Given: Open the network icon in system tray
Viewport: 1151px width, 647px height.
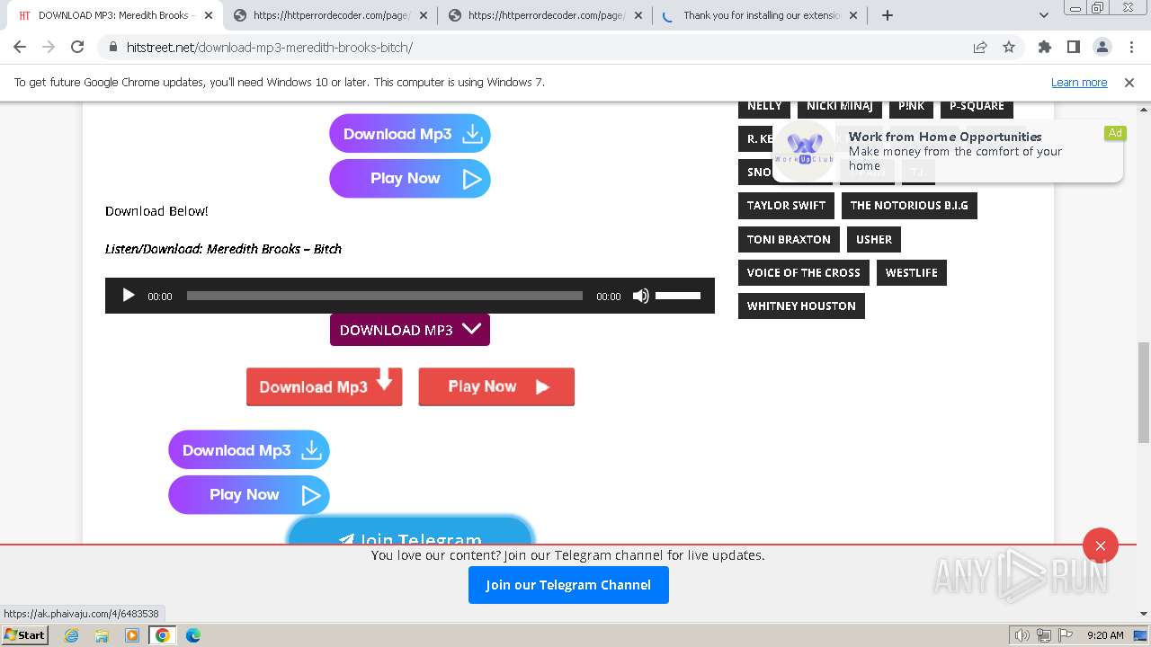Looking at the screenshot, I should (x=1044, y=635).
